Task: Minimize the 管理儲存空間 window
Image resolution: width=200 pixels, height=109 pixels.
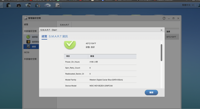Action: tap(169, 19)
